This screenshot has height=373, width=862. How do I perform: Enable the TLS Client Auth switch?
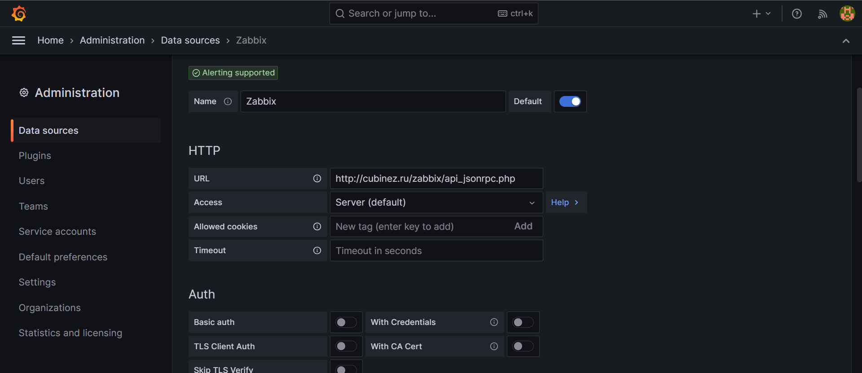[346, 347]
